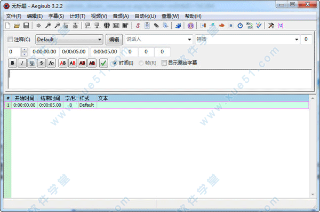Select lines visible on current frame

click(x=107, y=26)
